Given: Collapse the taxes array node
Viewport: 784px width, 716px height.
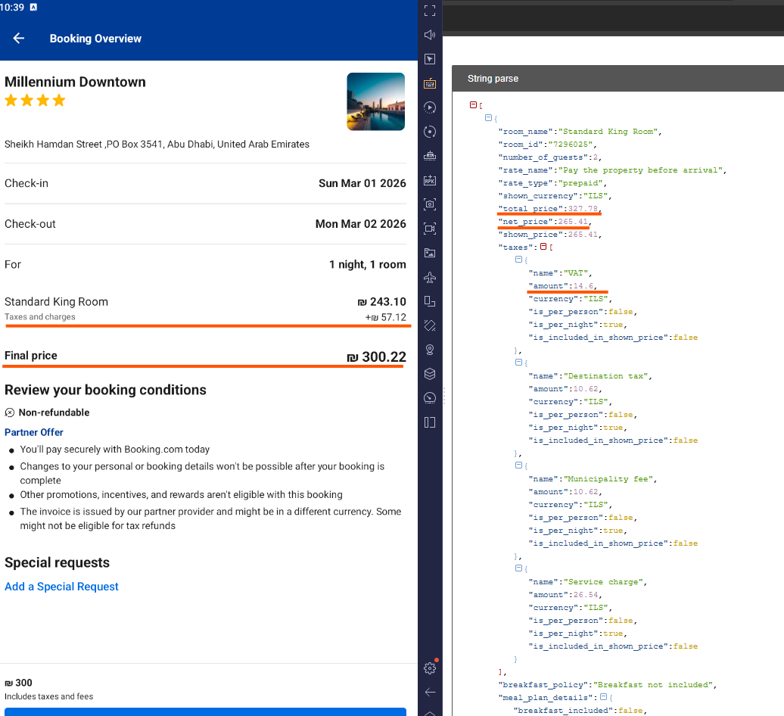Looking at the screenshot, I should pyautogui.click(x=543, y=247).
